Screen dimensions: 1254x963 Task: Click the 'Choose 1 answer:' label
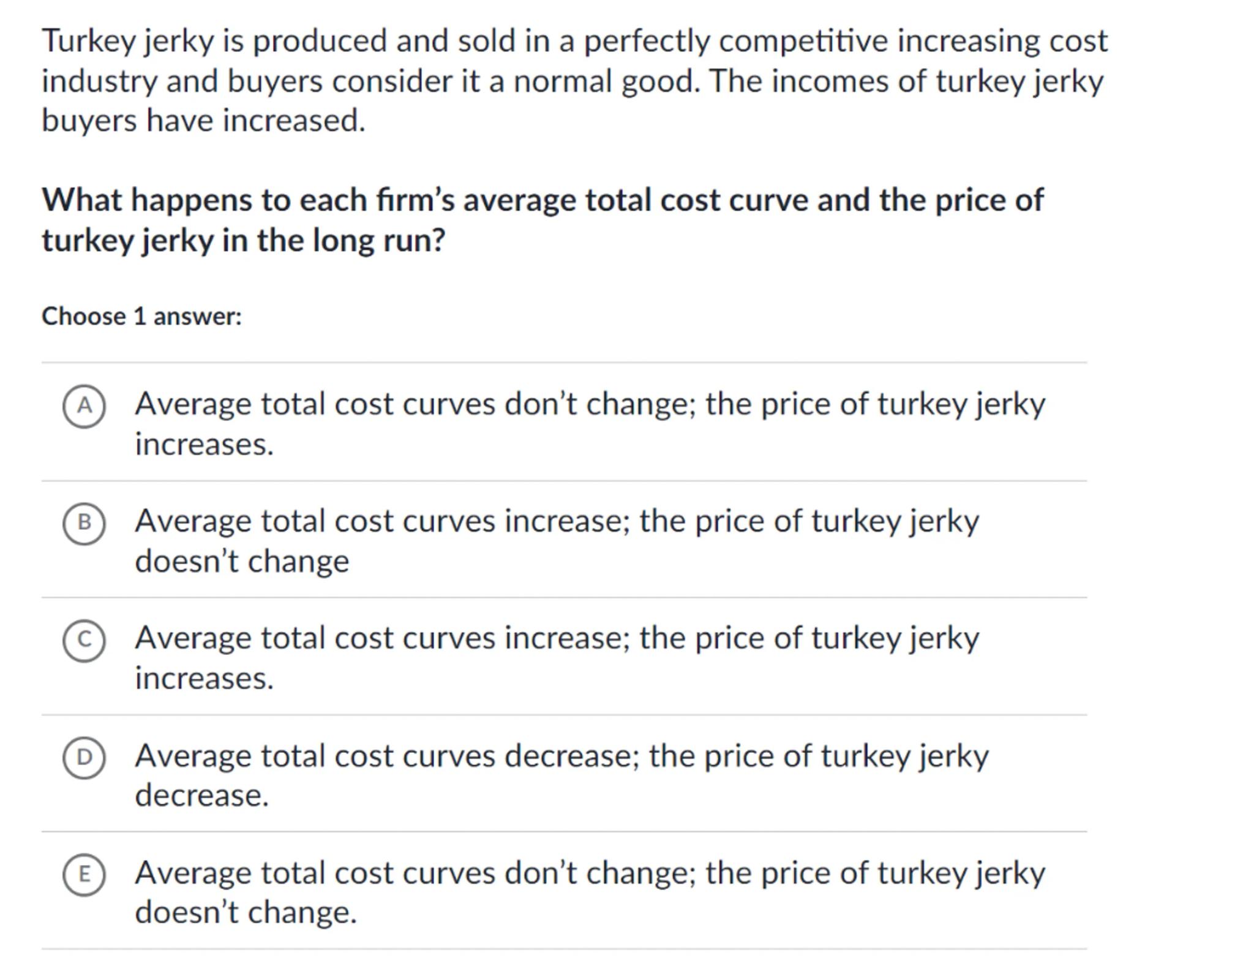point(141,317)
